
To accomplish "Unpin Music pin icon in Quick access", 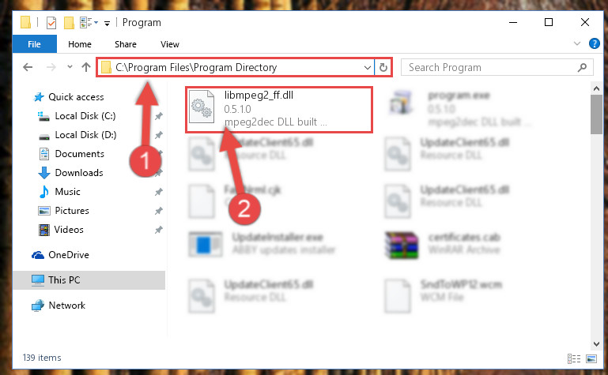I will click(x=159, y=192).
